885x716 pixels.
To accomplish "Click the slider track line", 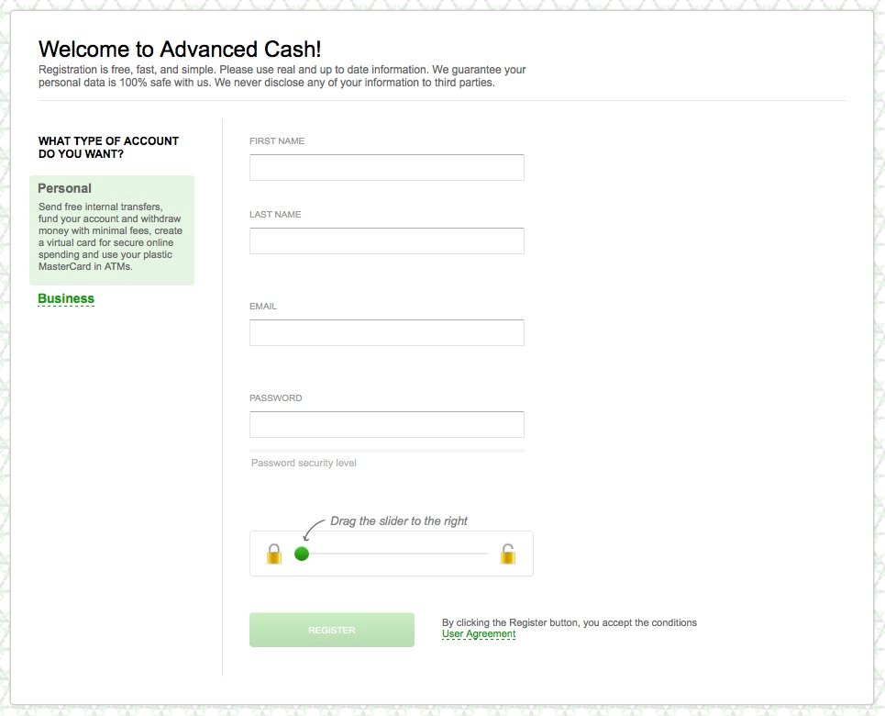I will click(398, 554).
